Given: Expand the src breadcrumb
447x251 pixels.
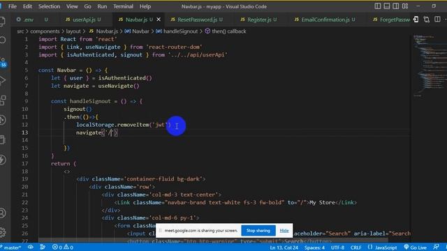Looking at the screenshot, I should [x=20, y=31].
